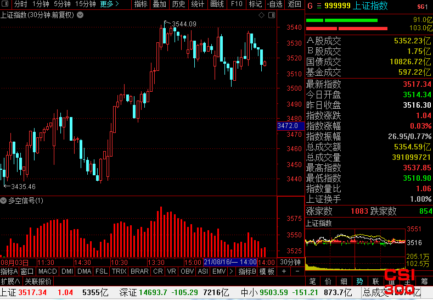Show more indicators via > arrow after EMV
The height and width of the screenshot is (300, 433).
[232, 271]
